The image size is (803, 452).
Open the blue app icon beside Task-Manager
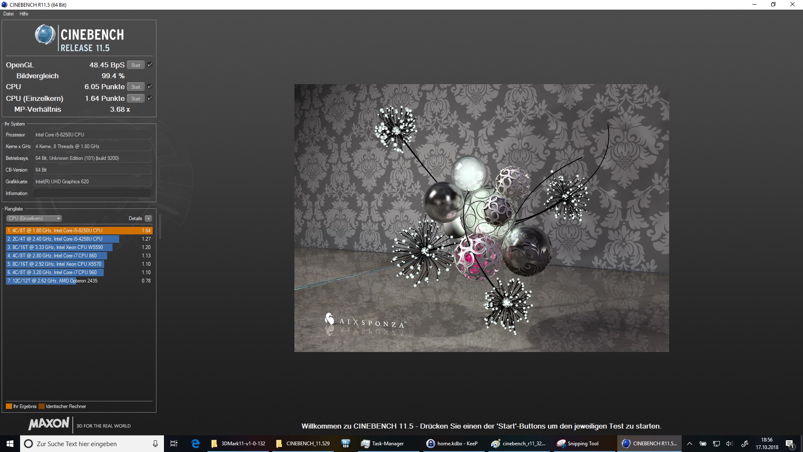[x=345, y=444]
